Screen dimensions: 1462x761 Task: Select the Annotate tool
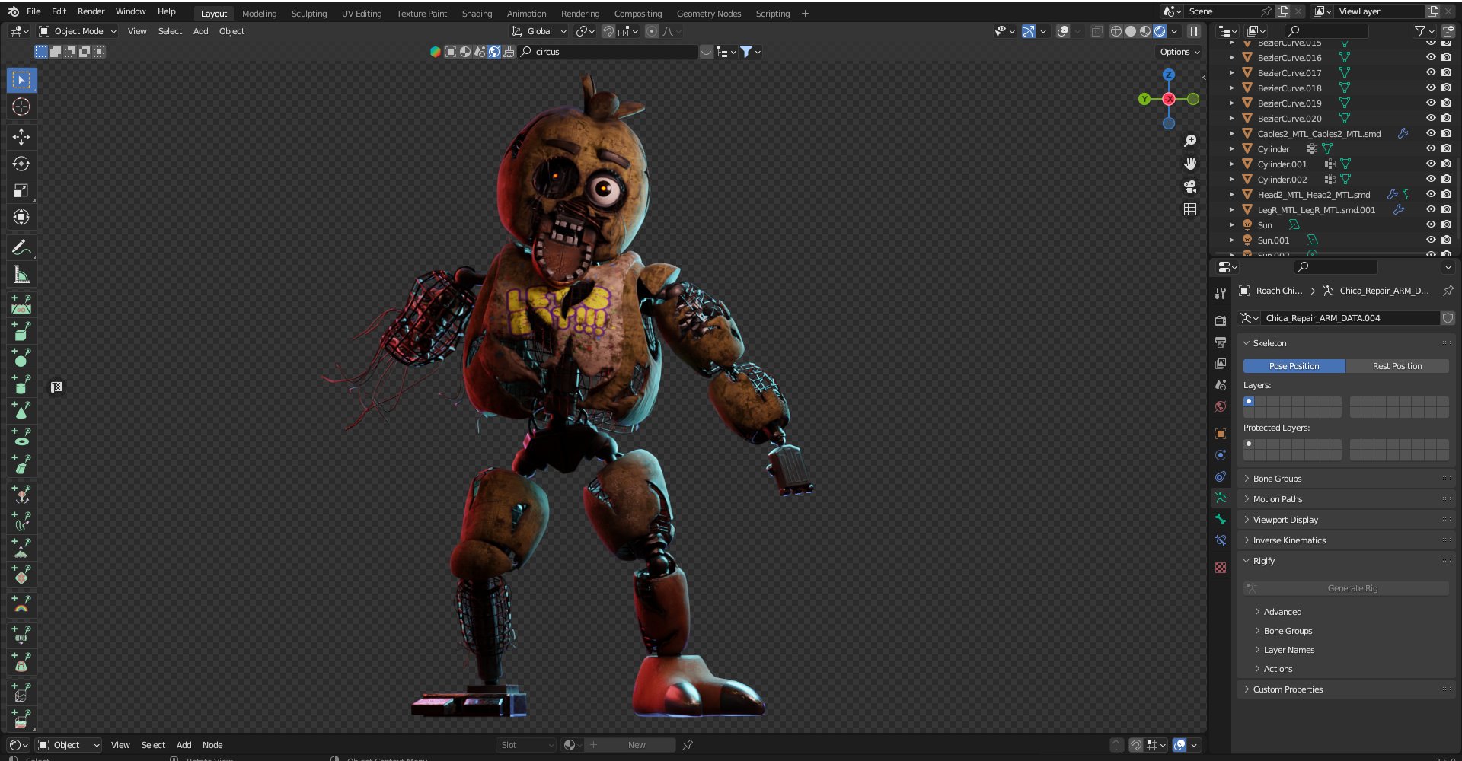pyautogui.click(x=21, y=247)
